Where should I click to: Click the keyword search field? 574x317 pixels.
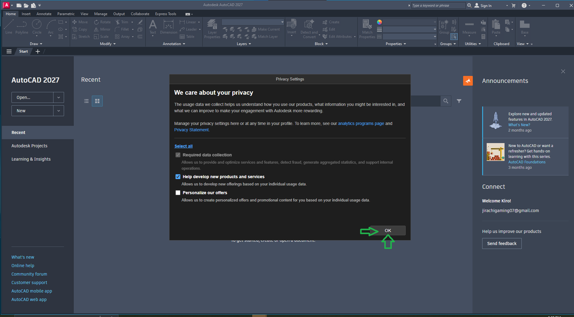(x=438, y=5)
